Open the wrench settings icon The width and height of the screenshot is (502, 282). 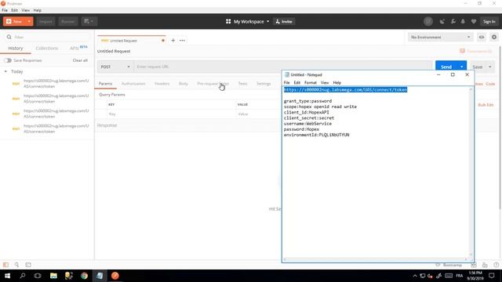pos(453,21)
